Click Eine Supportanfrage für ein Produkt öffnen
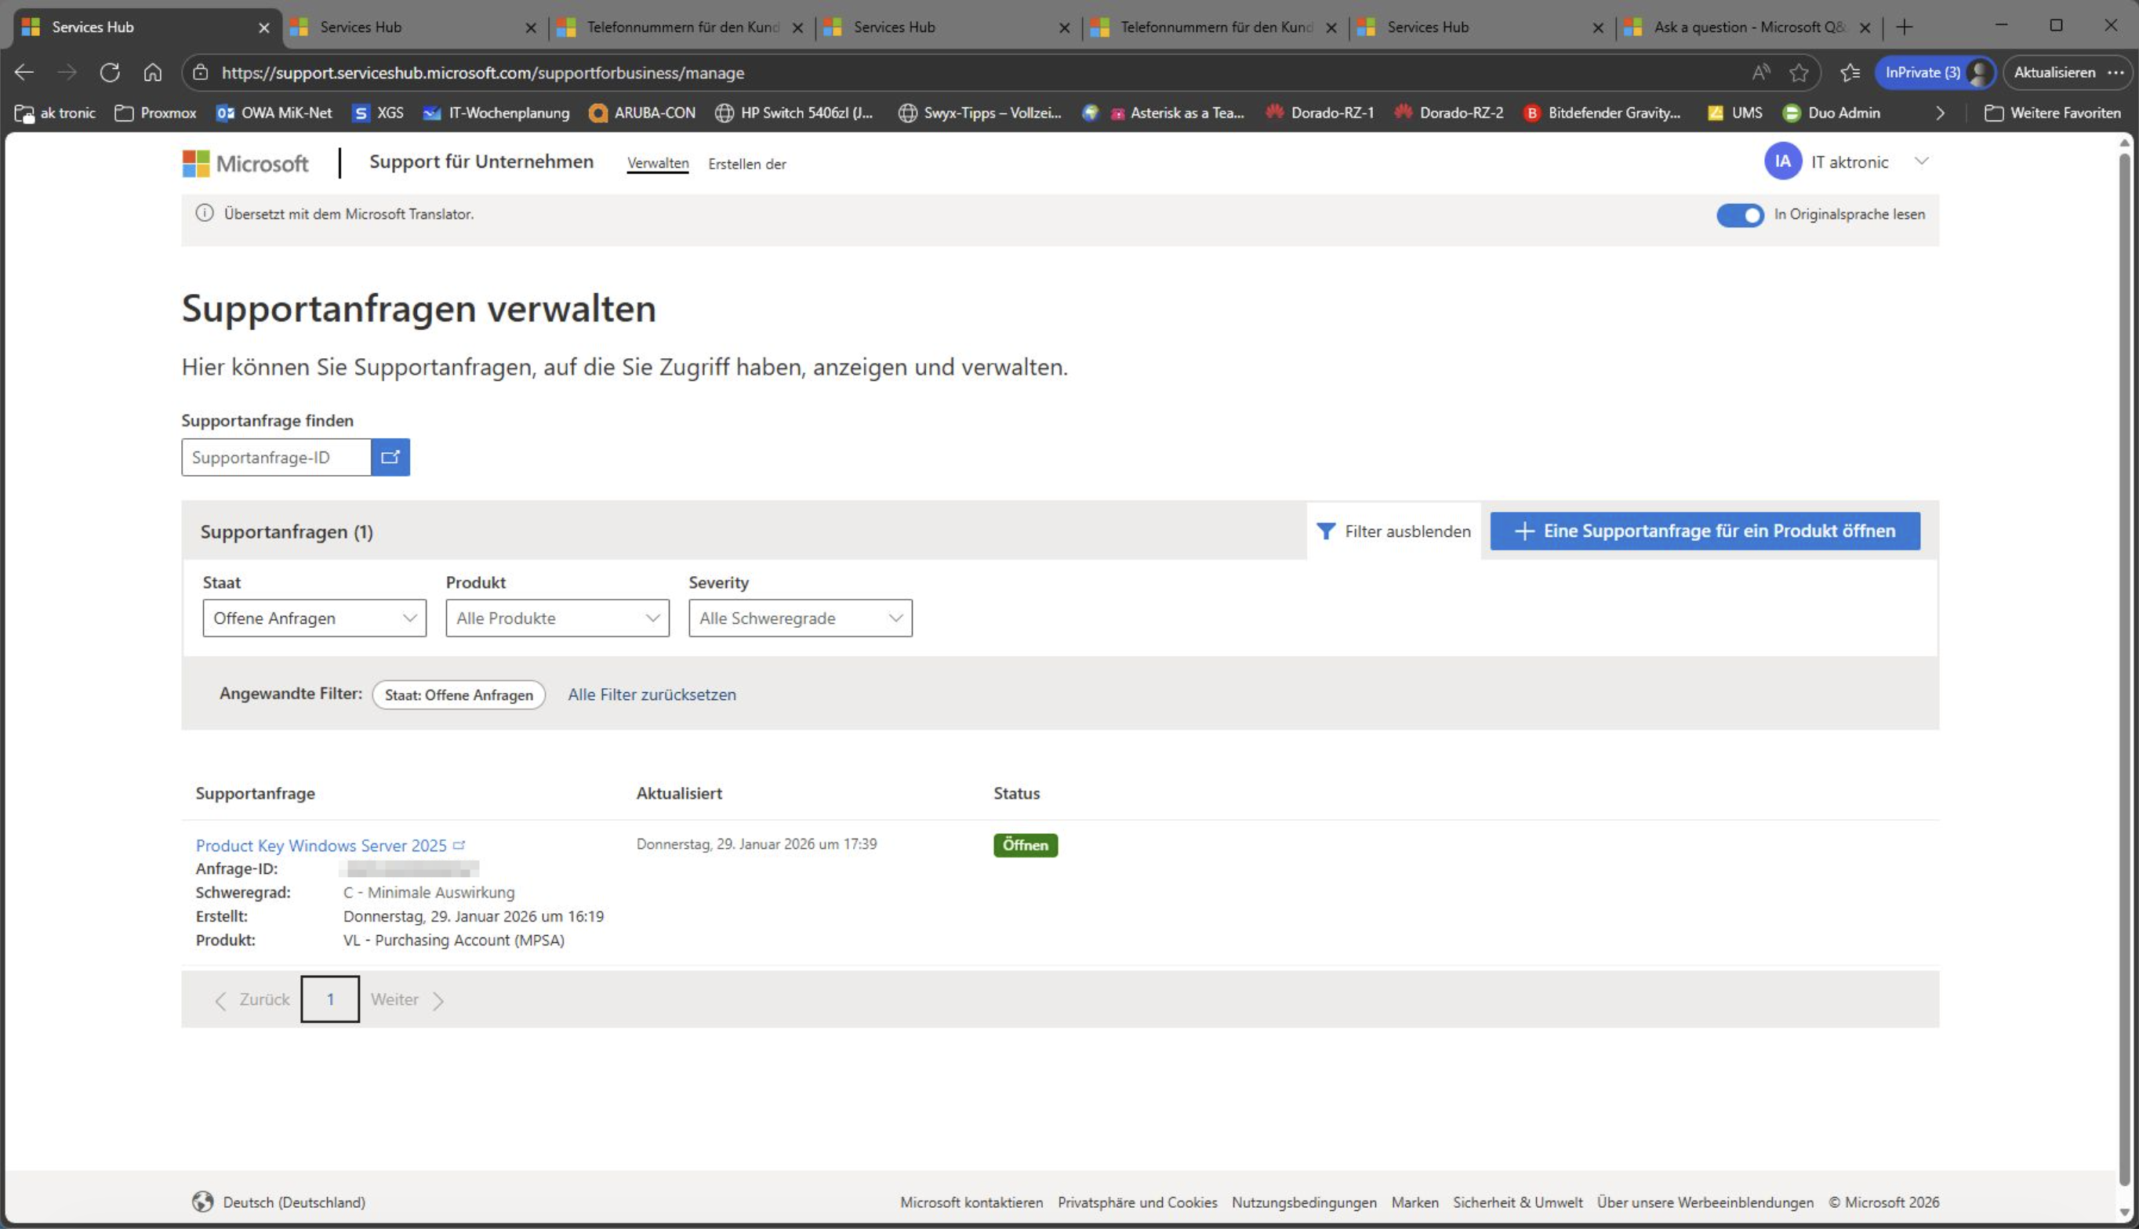Image resolution: width=2139 pixels, height=1229 pixels. click(x=1705, y=531)
